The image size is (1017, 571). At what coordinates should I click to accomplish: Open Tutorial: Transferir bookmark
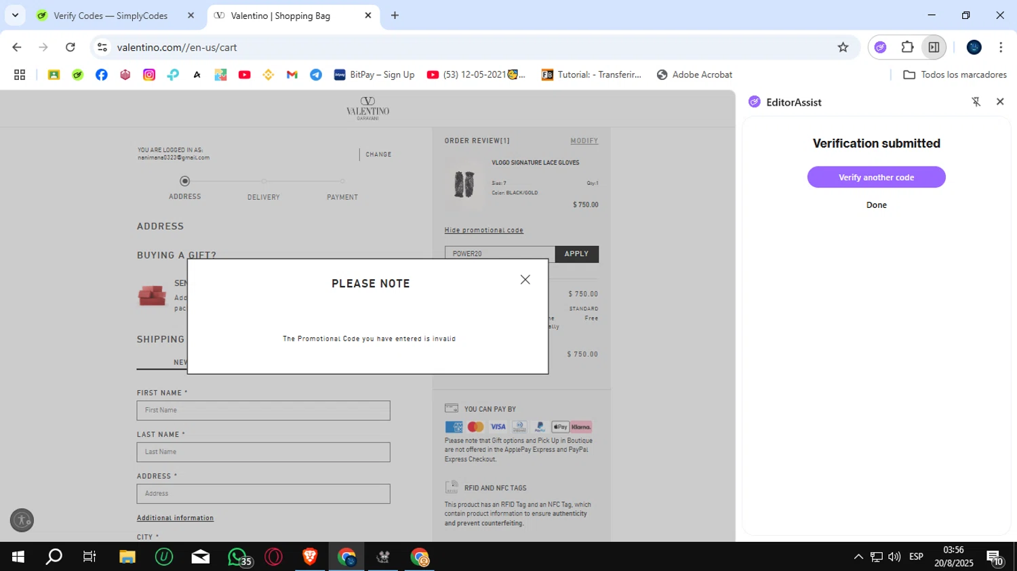[x=591, y=75]
